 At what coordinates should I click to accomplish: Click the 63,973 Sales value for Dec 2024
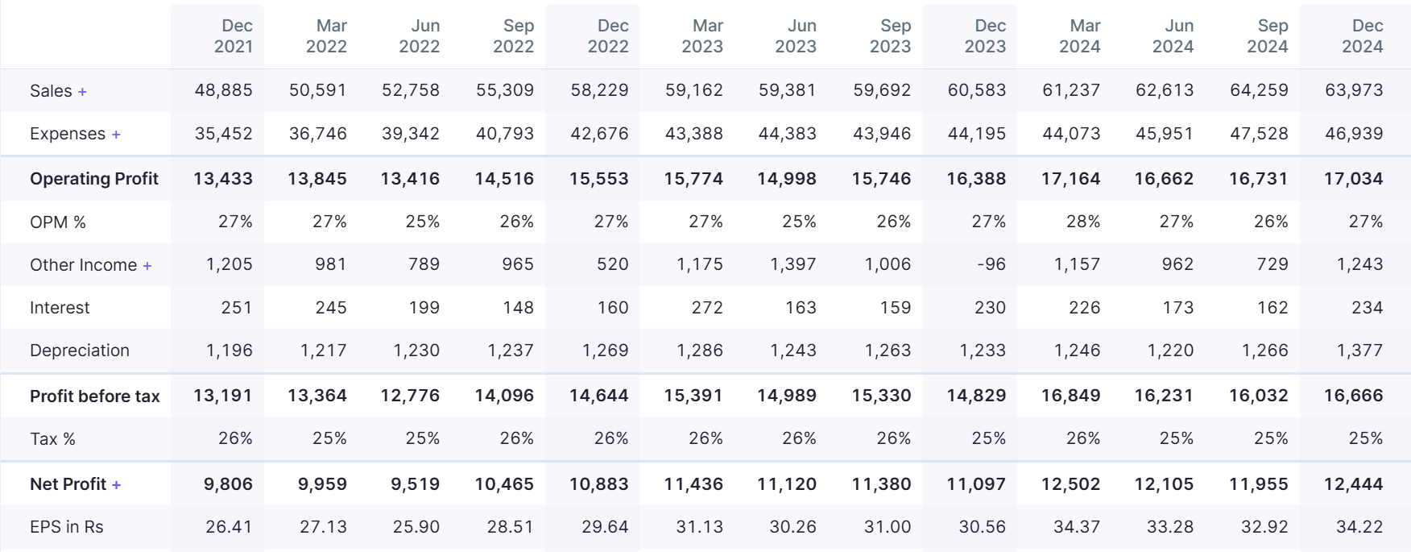pyautogui.click(x=1354, y=90)
